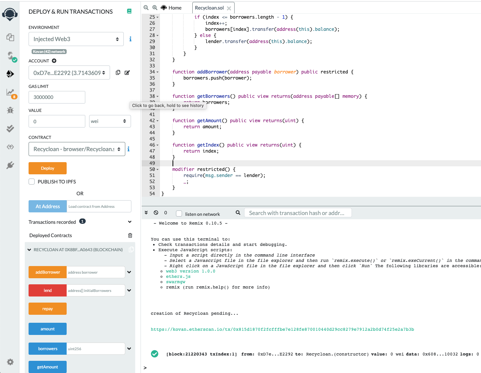Click the Kovan (42) network badge
The width and height of the screenshot is (481, 373).
[49, 52]
